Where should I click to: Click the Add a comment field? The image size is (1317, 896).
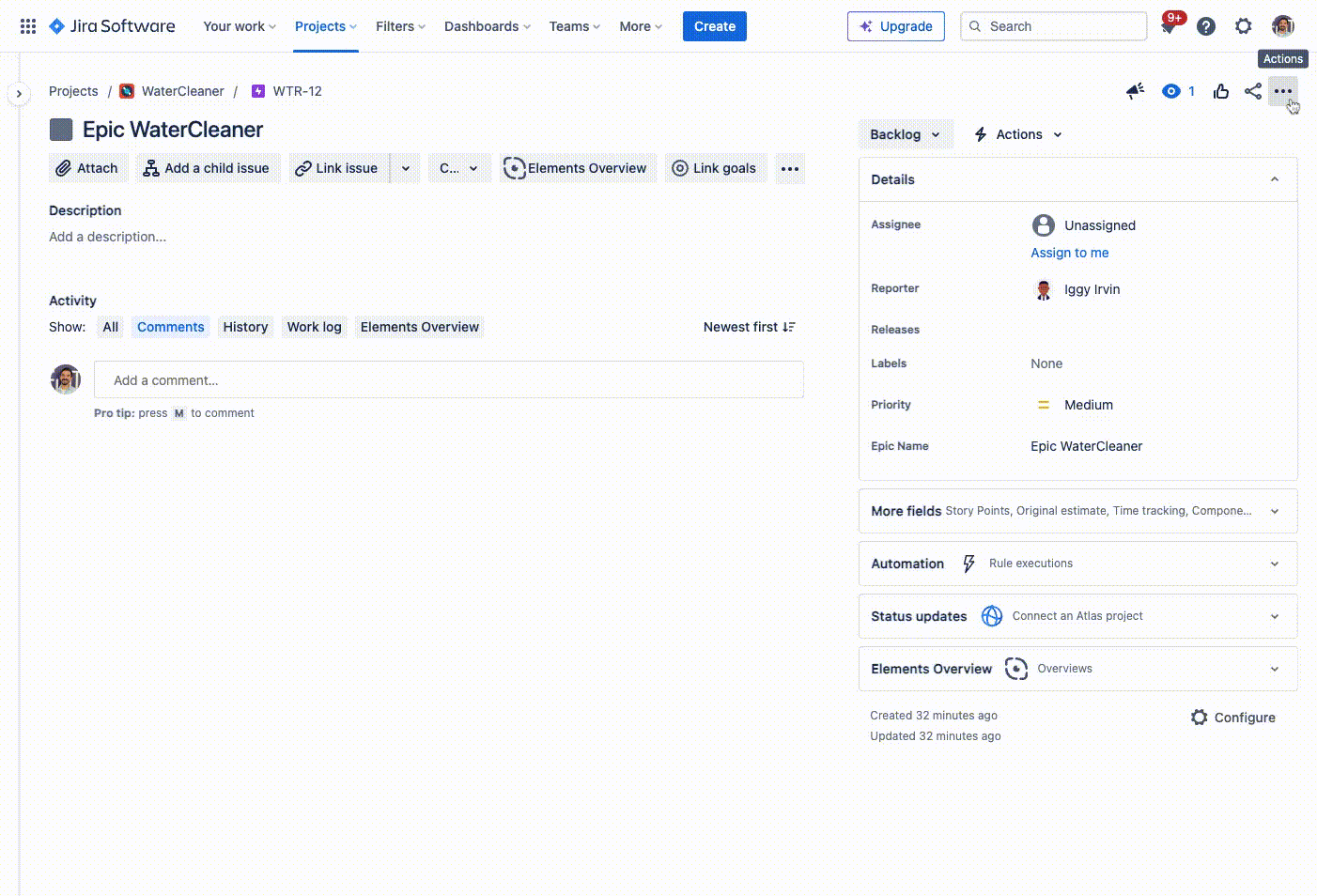448,380
